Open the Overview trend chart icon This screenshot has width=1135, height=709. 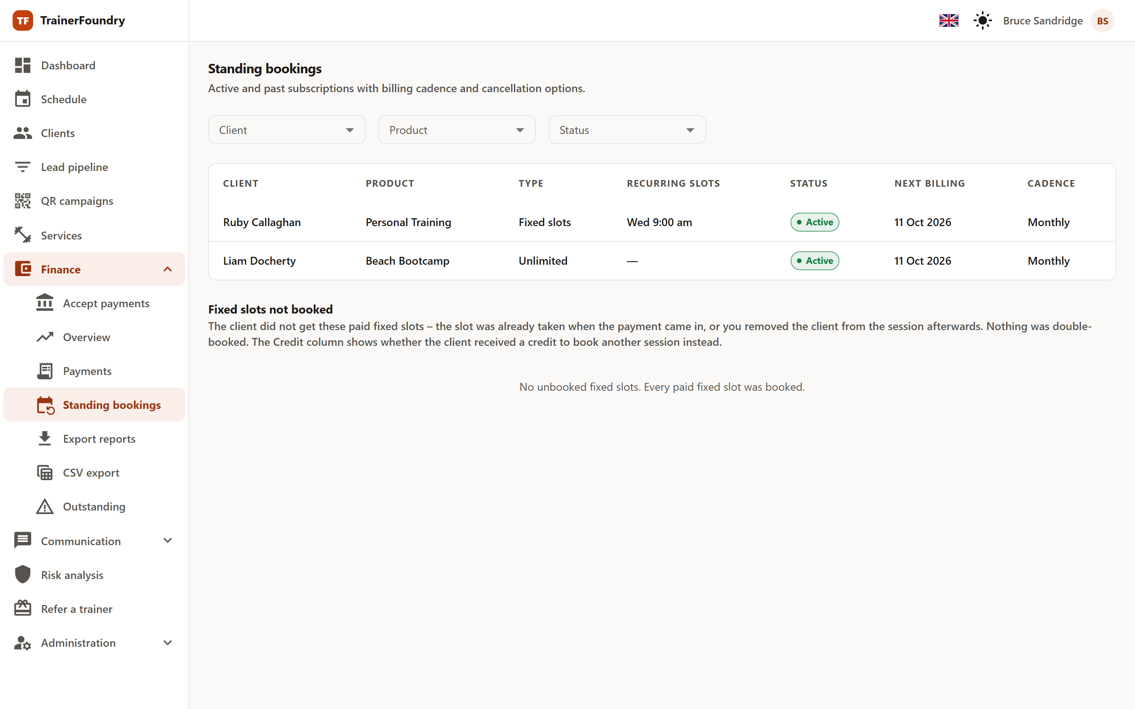click(x=45, y=337)
